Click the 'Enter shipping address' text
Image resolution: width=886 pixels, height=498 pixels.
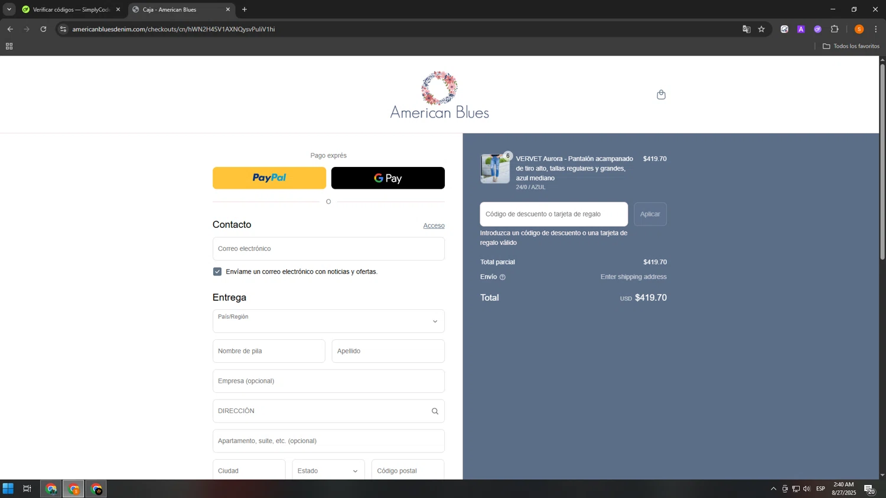[633, 277]
